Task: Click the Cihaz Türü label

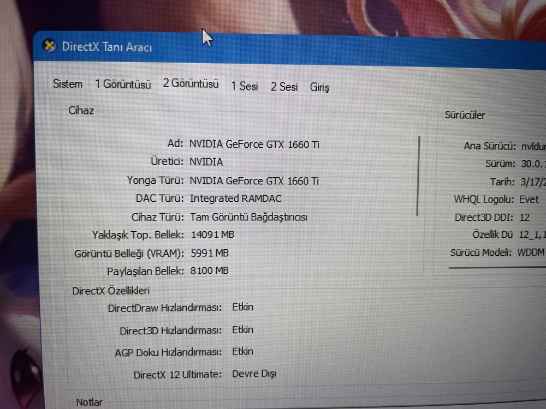Action: (x=157, y=217)
